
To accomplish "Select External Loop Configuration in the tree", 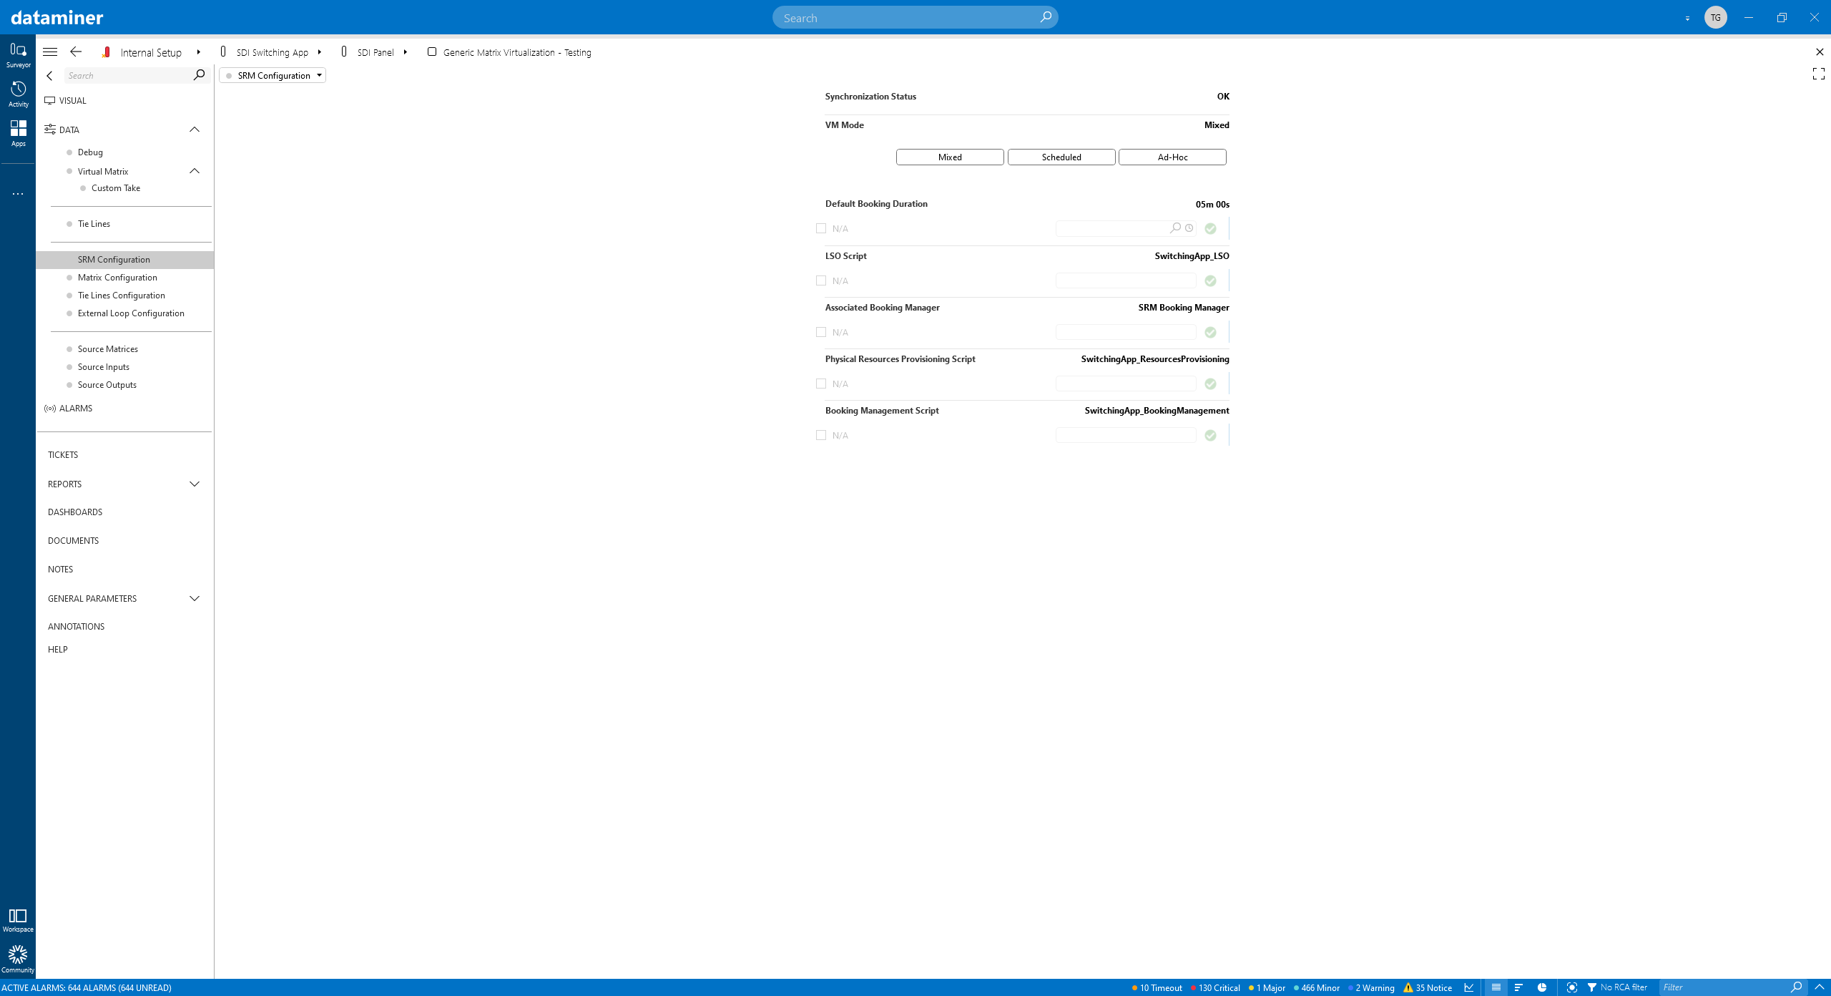I will (x=131, y=313).
